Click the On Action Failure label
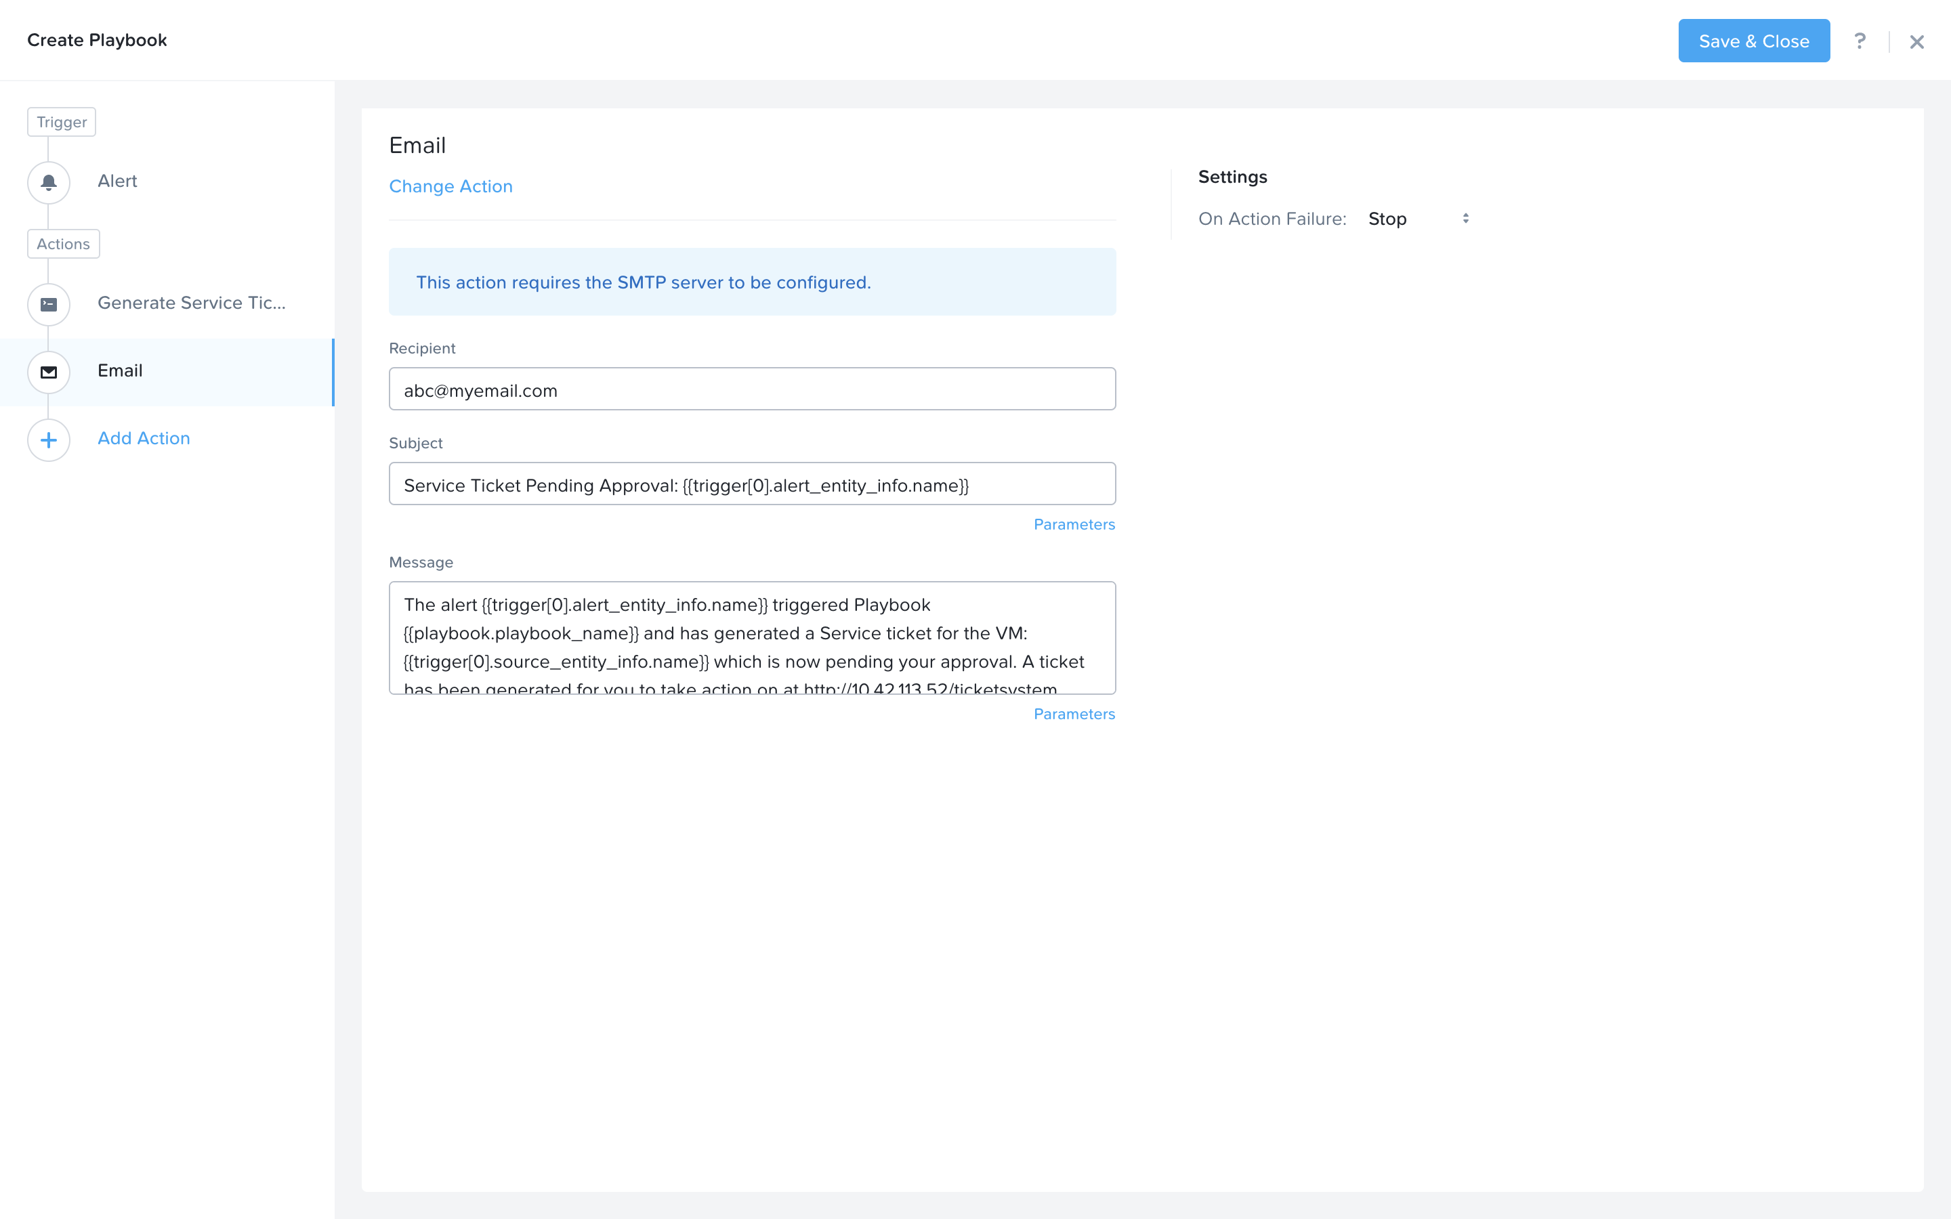This screenshot has width=1951, height=1219. click(1272, 219)
